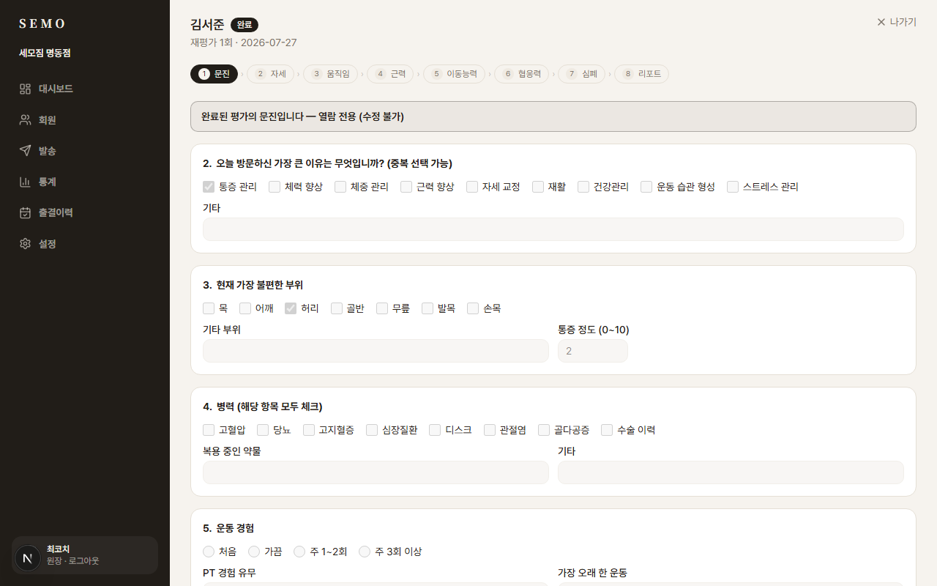This screenshot has width=937, height=586.
Task: Open the 통계 bar chart icon
Action: (x=25, y=182)
